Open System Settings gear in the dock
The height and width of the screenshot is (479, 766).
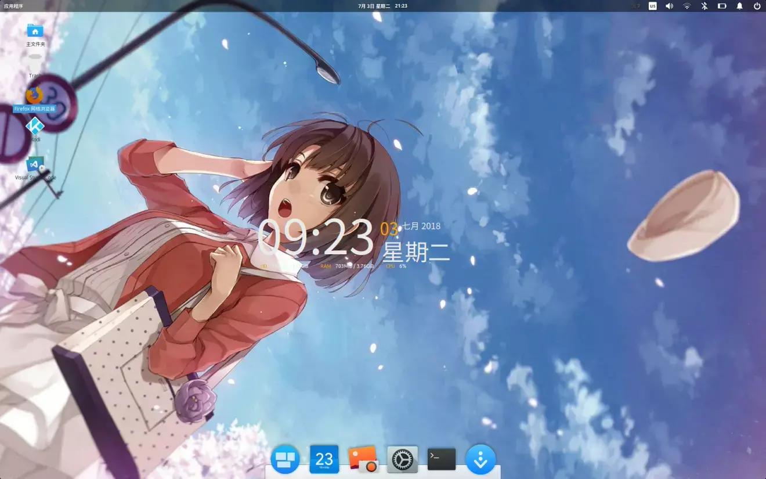pos(402,459)
